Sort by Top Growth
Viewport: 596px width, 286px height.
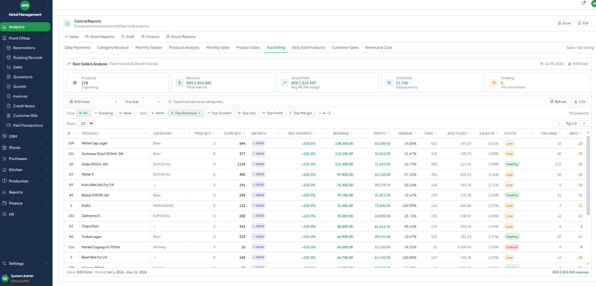tap(219, 113)
